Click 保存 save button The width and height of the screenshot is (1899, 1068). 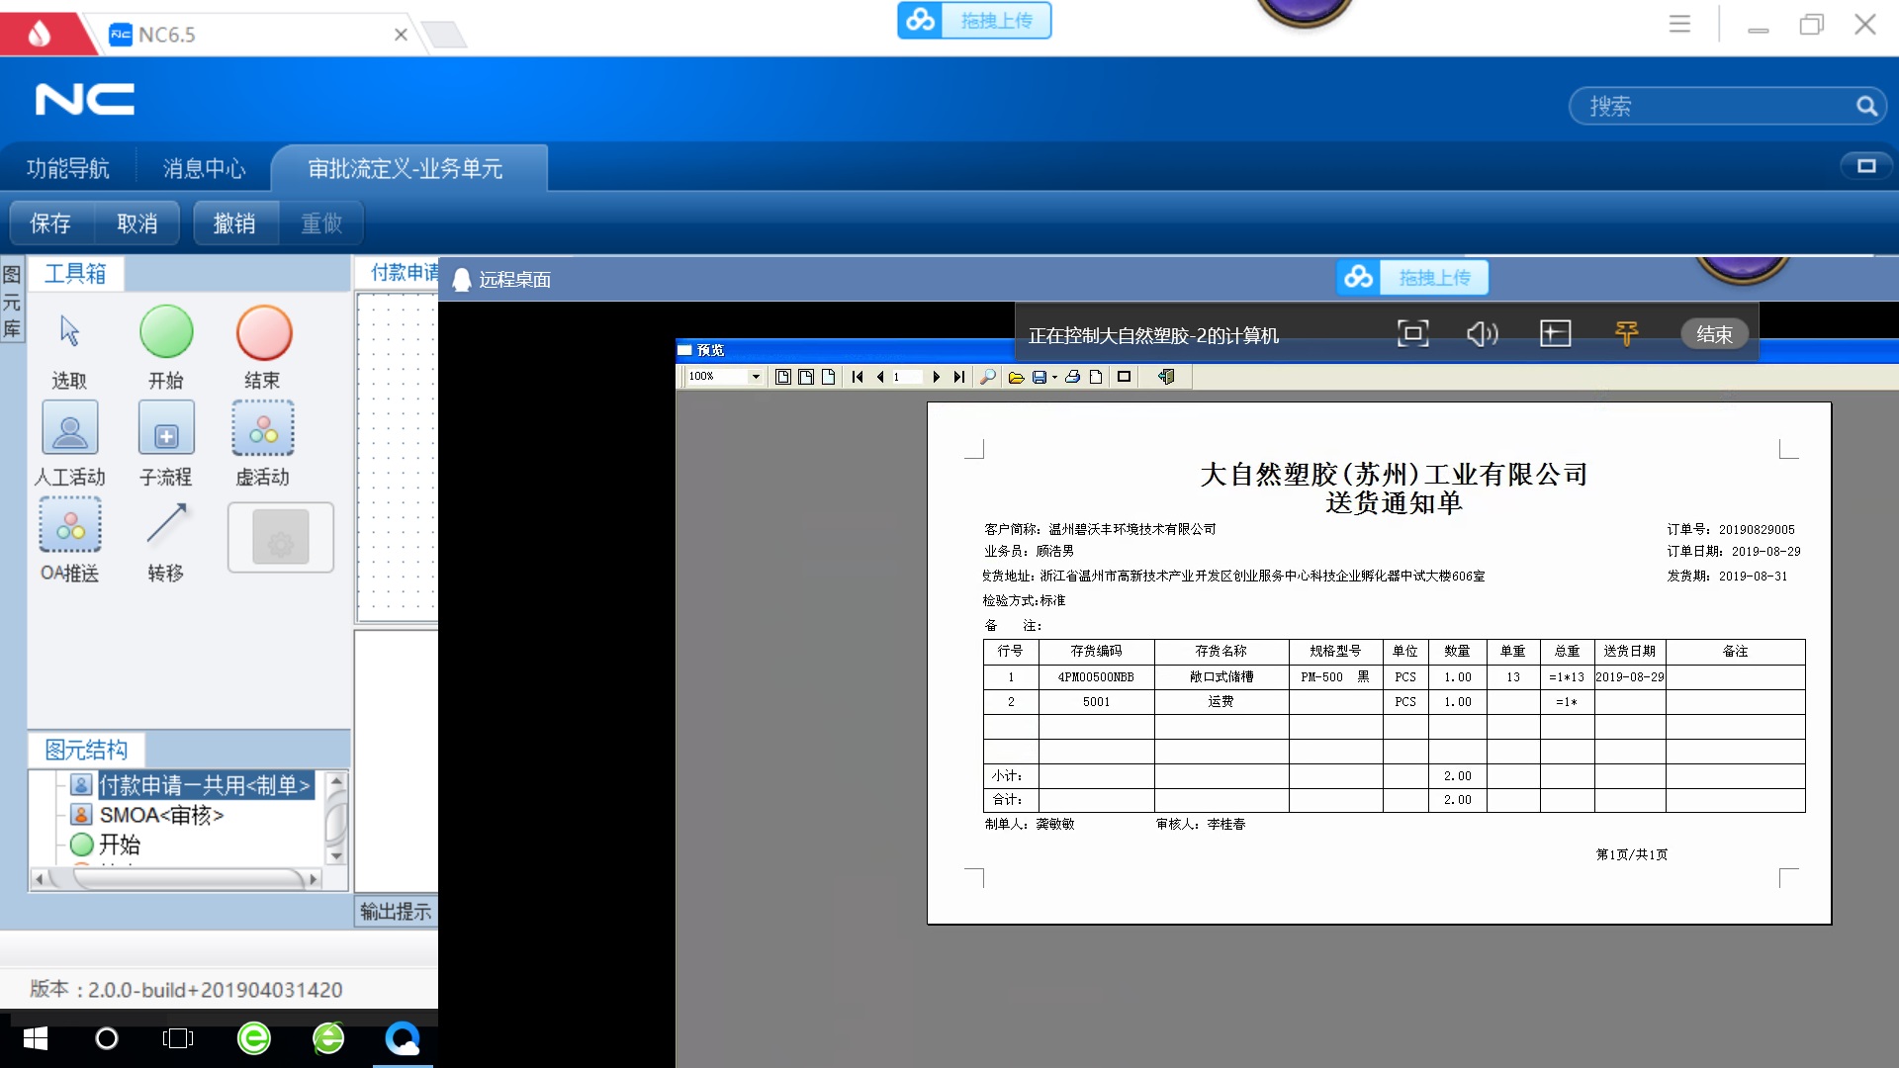pos(50,223)
